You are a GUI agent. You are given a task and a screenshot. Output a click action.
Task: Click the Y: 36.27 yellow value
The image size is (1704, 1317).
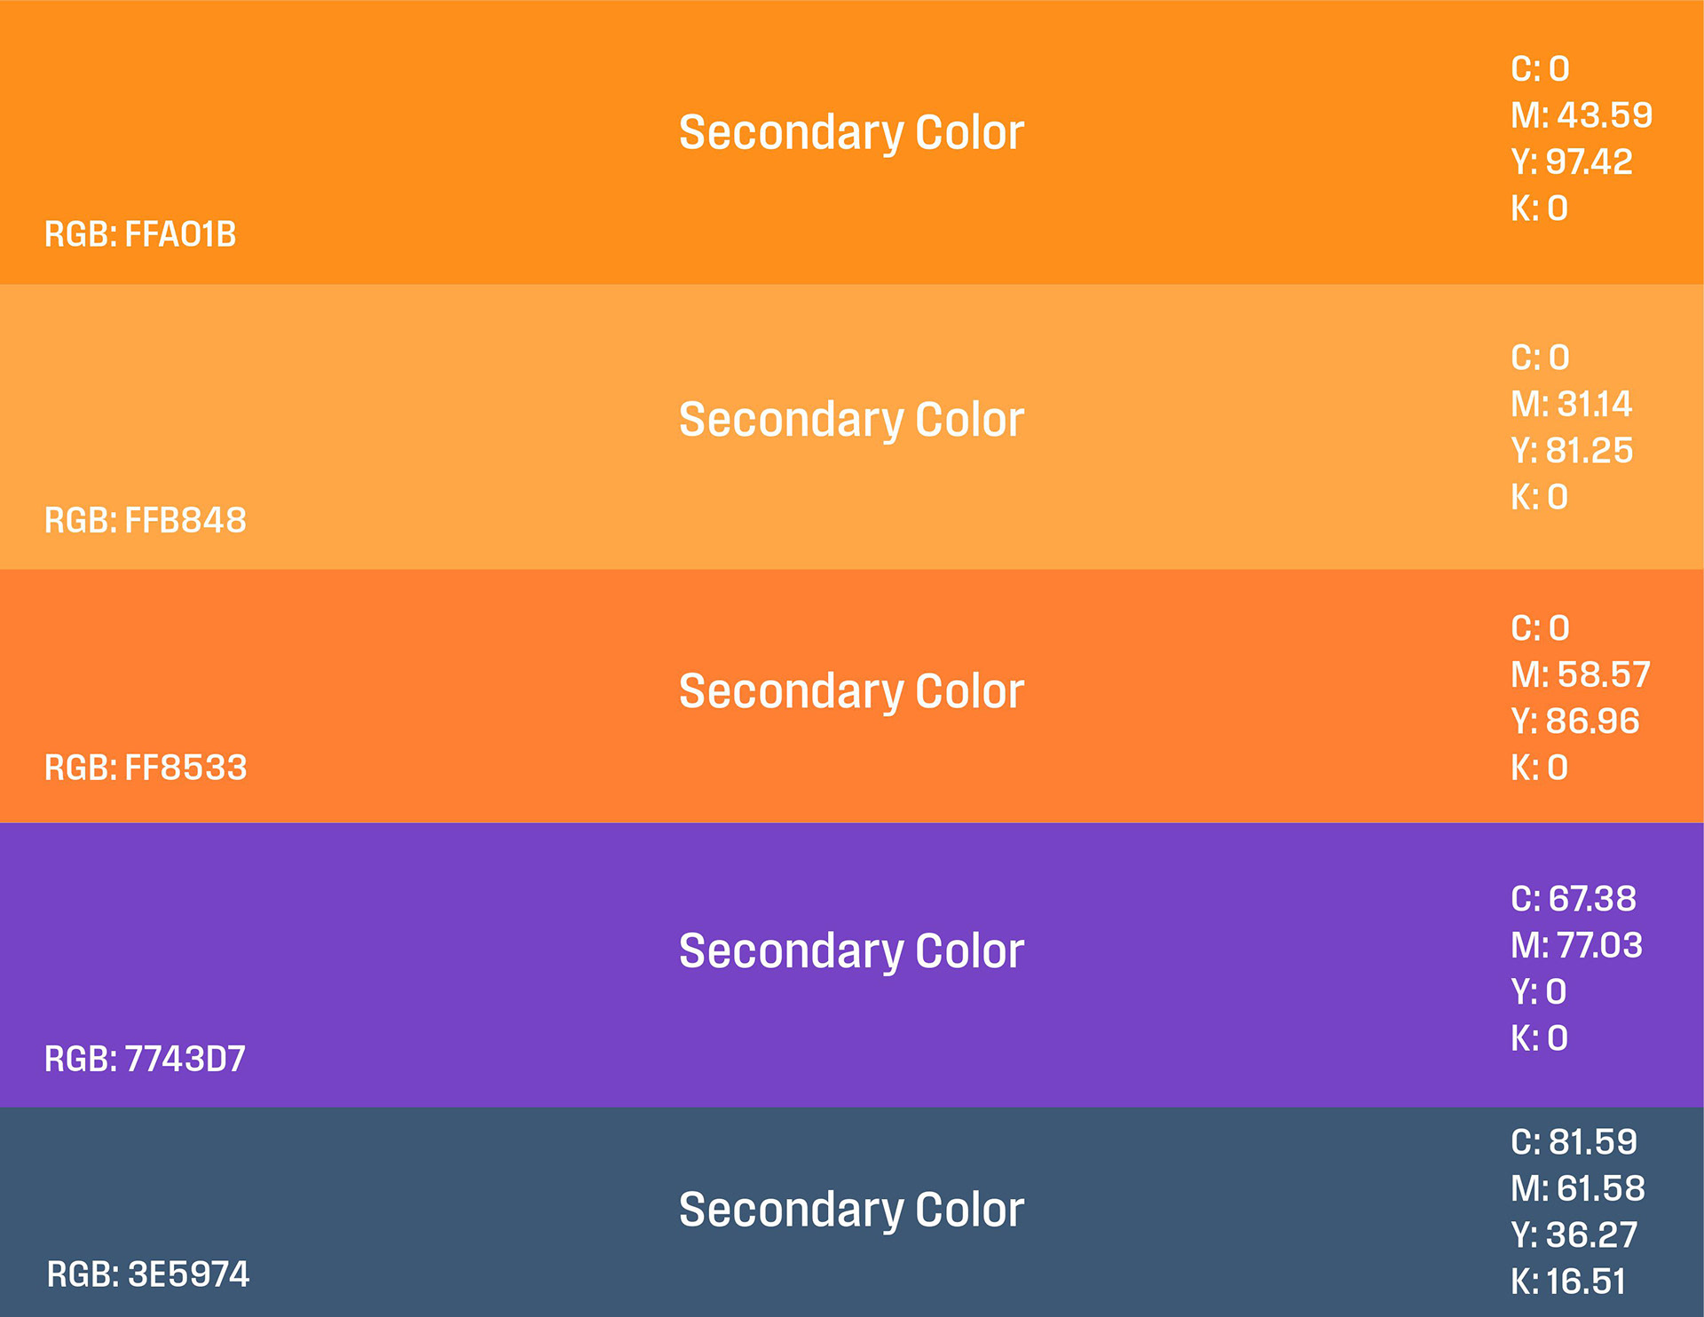tap(1574, 1234)
